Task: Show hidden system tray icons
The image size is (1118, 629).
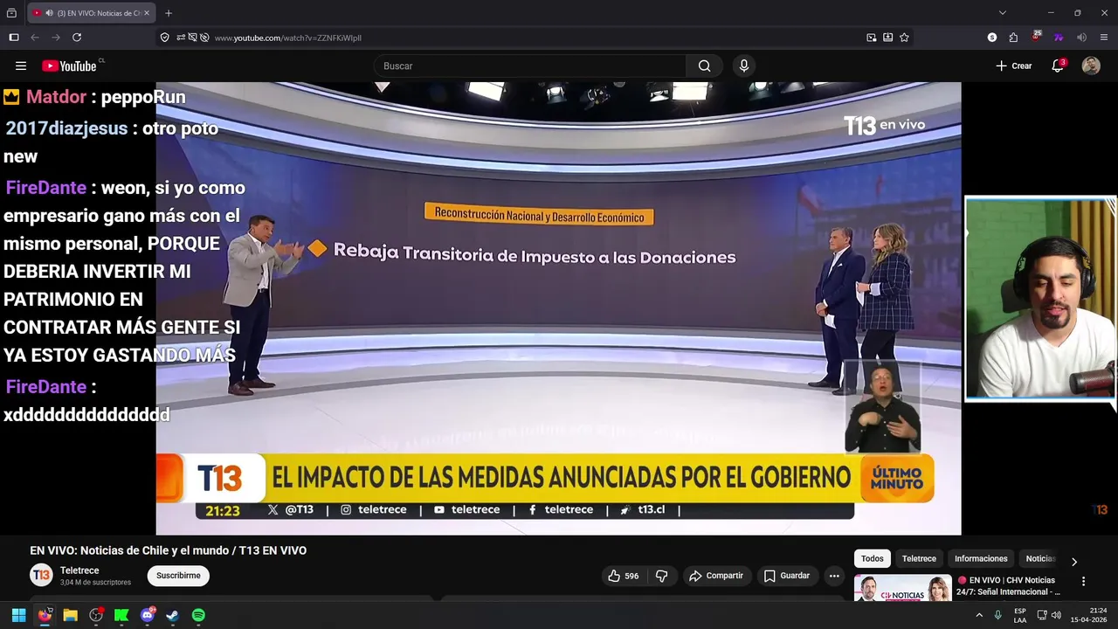Action: [979, 615]
